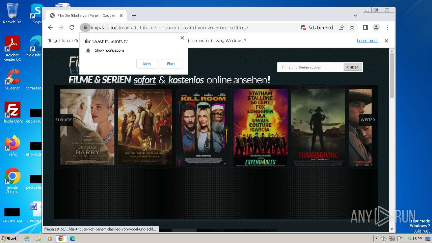Open cannew.jpg desktop file
The height and width of the screenshot is (243, 432).
click(x=12, y=215)
